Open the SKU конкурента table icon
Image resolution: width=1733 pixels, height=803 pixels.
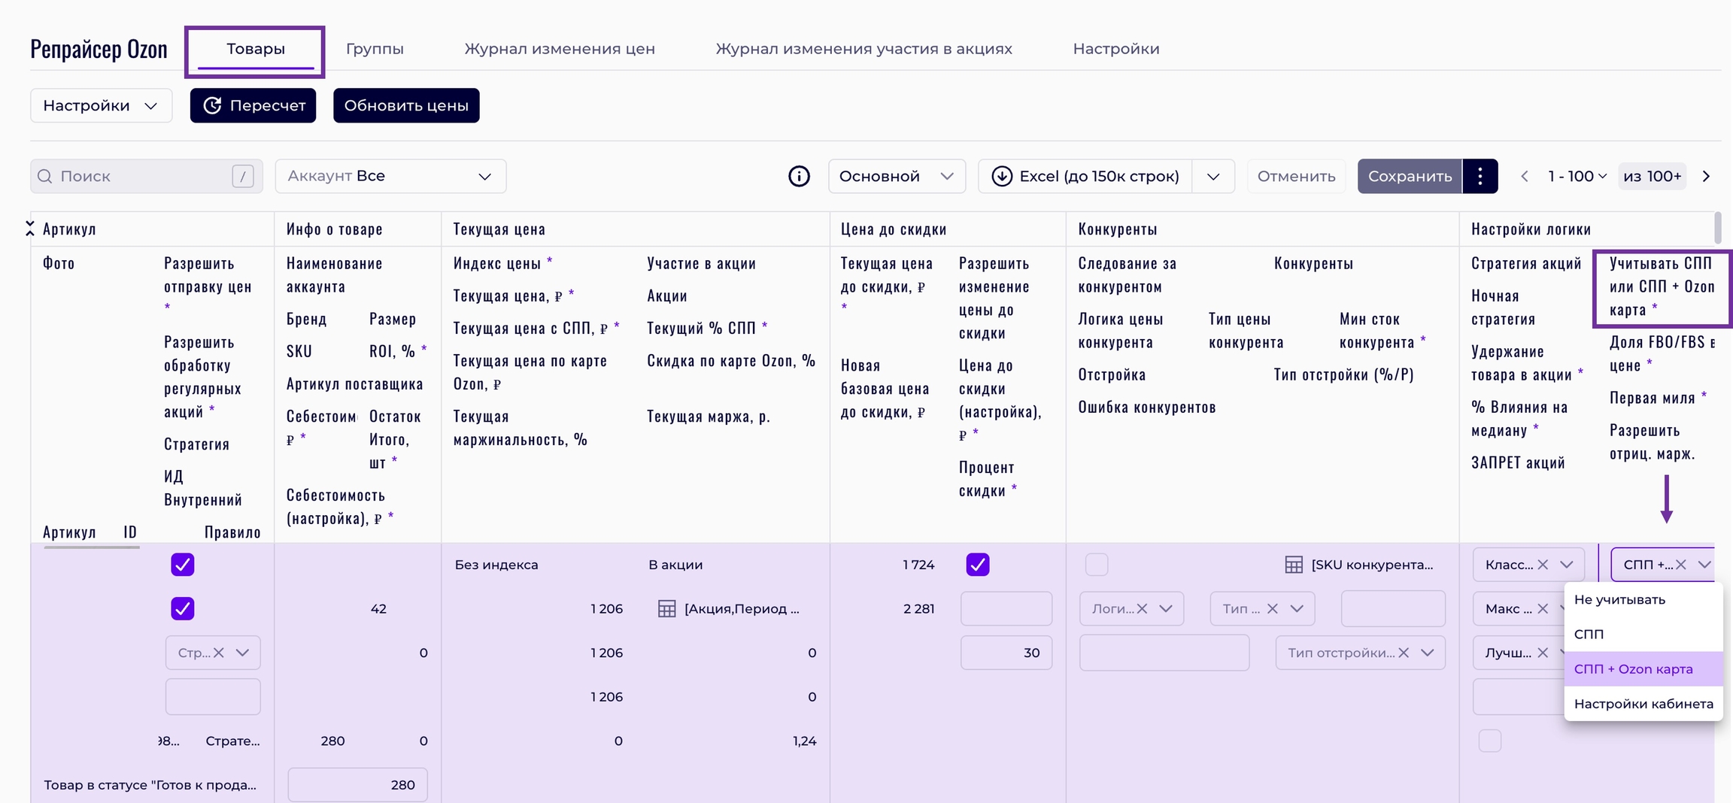(1293, 565)
